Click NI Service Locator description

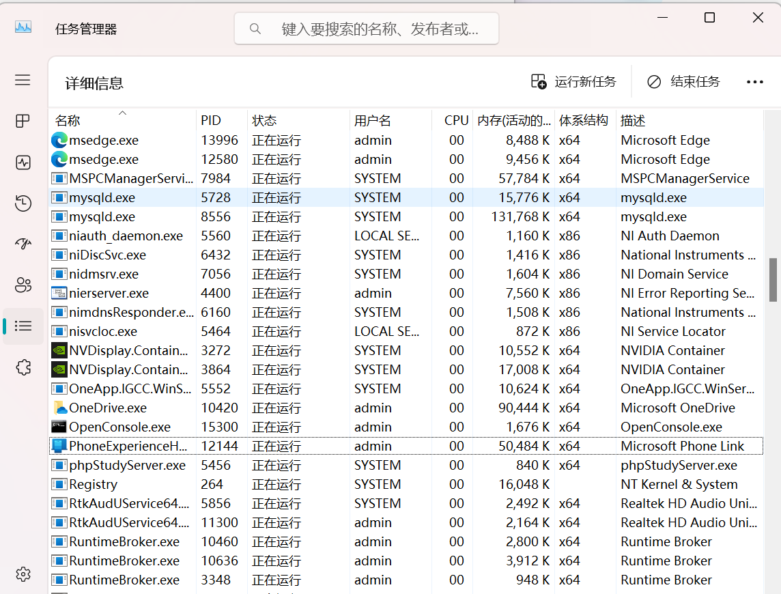(x=673, y=331)
